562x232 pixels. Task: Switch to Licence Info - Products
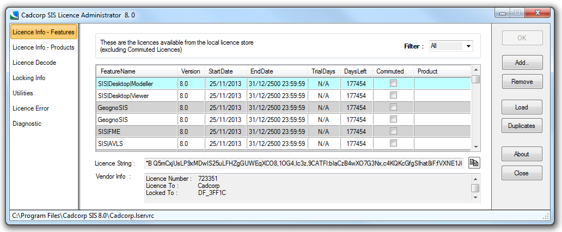(x=44, y=47)
